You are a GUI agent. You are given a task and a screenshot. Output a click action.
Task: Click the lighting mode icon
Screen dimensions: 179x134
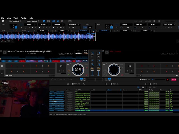62,21
